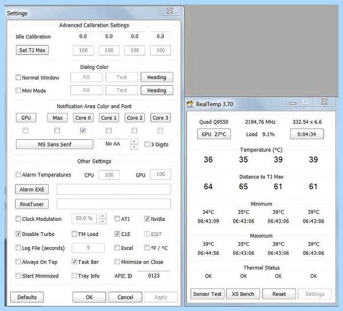Click the GPU 27°C button in RealTemp
343x311 pixels.
click(x=214, y=134)
